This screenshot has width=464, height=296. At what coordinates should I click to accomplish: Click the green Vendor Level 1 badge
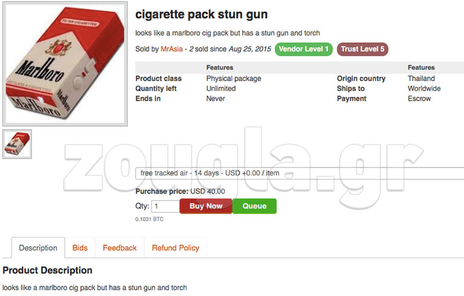tap(304, 49)
